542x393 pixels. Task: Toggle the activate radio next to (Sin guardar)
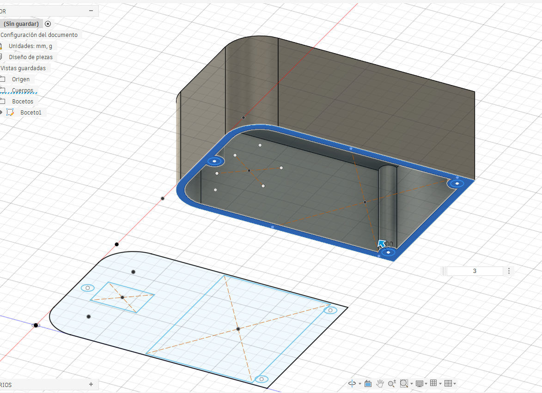coord(48,24)
